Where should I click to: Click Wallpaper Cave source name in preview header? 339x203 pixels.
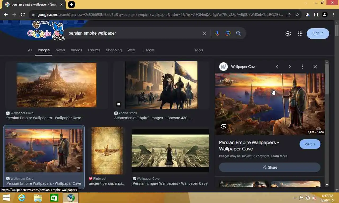coord(244,67)
